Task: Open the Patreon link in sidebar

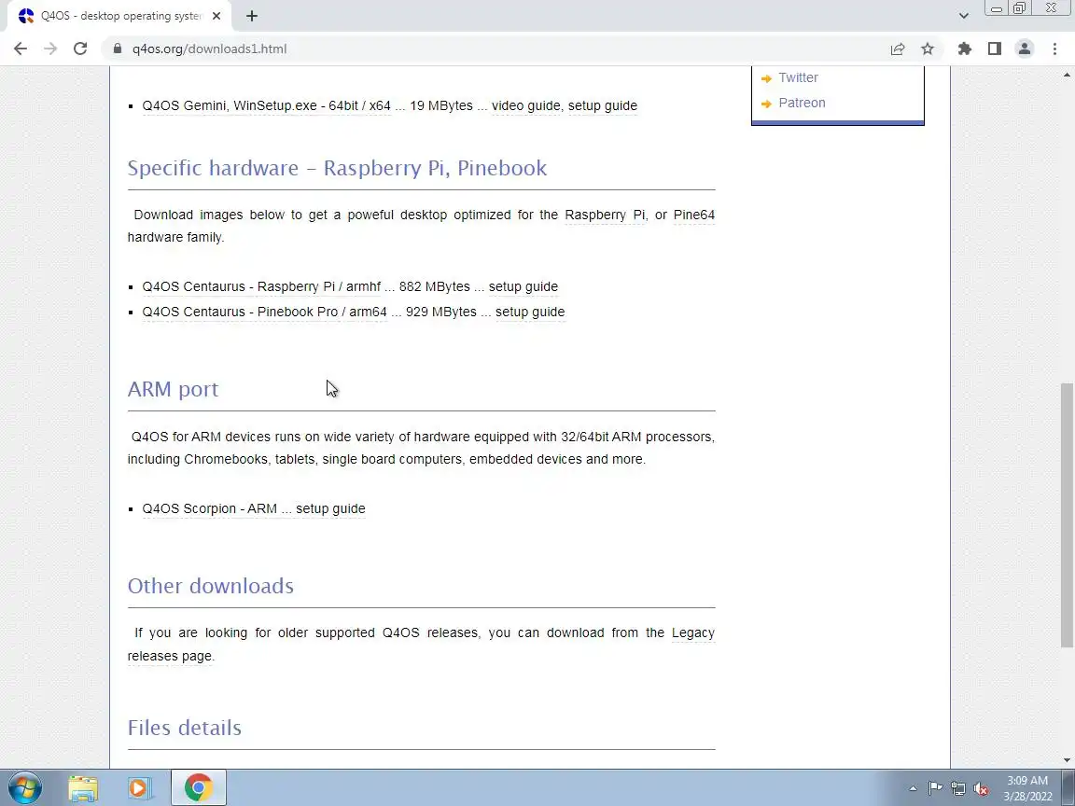Action: [x=802, y=103]
